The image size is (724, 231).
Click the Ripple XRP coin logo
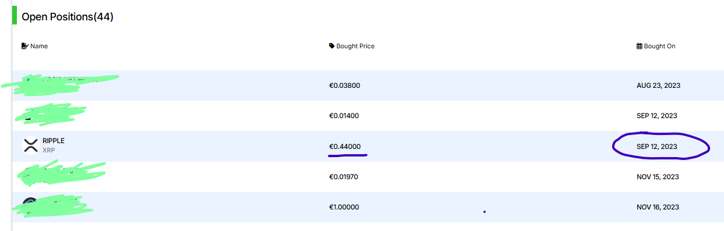(31, 145)
